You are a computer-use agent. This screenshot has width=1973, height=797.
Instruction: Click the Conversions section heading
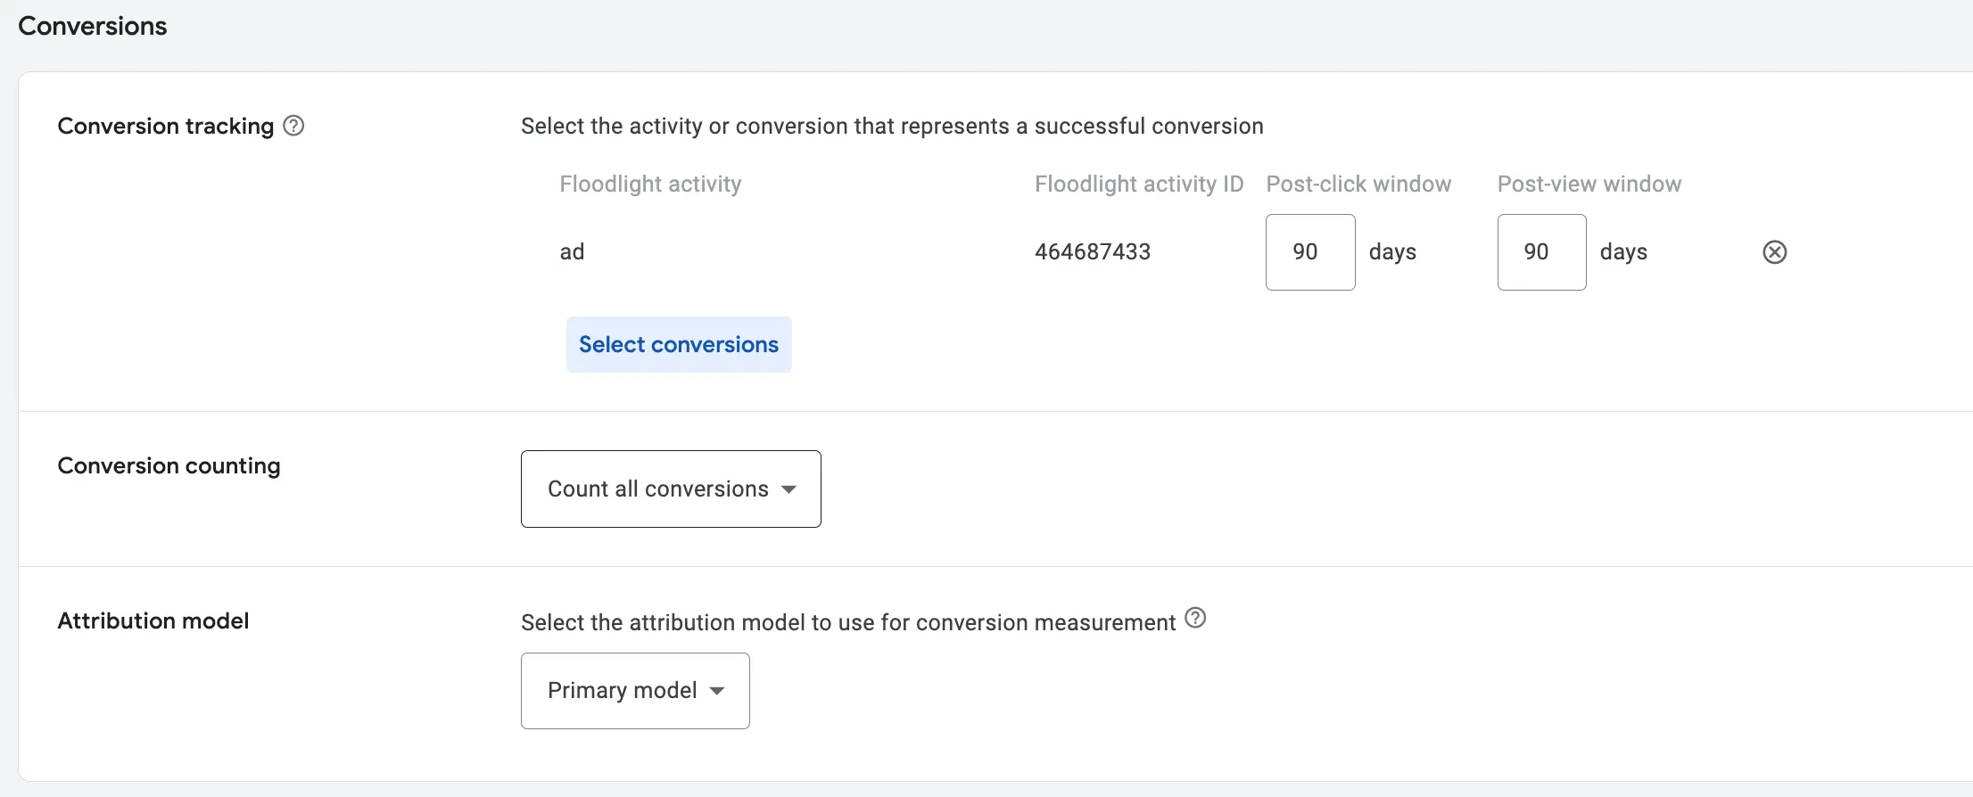(x=93, y=26)
